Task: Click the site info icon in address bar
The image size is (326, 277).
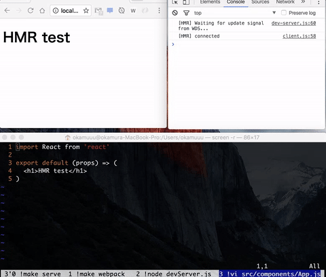Action: (x=56, y=10)
